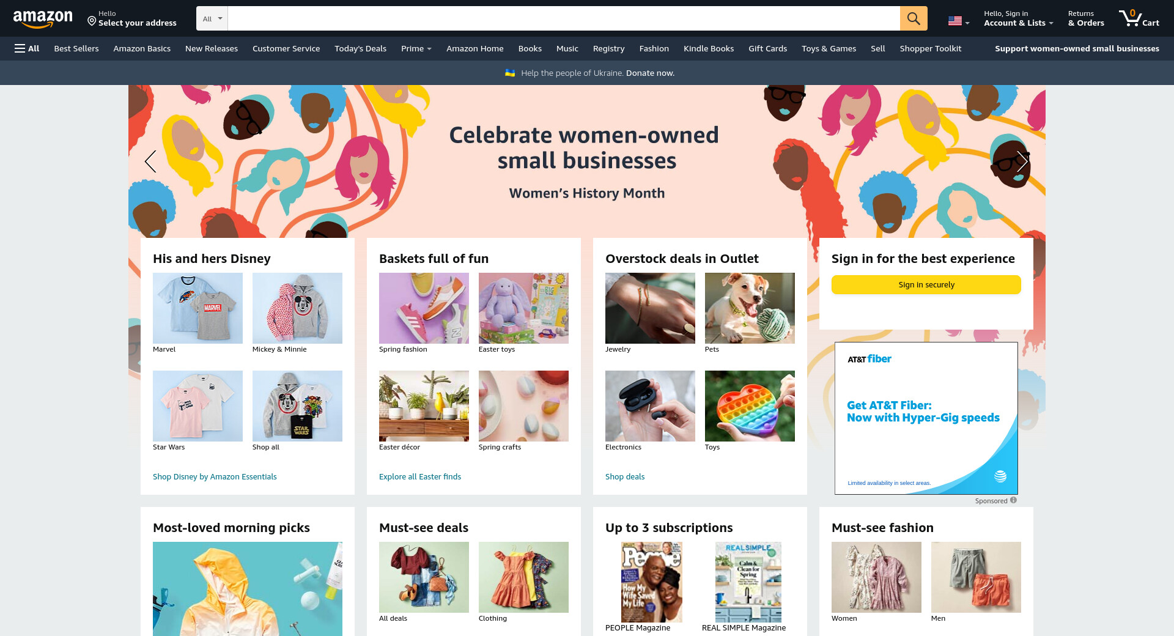Select the Pets puppy image in Outlet
Screen dimensions: 1174x636
[x=750, y=308]
